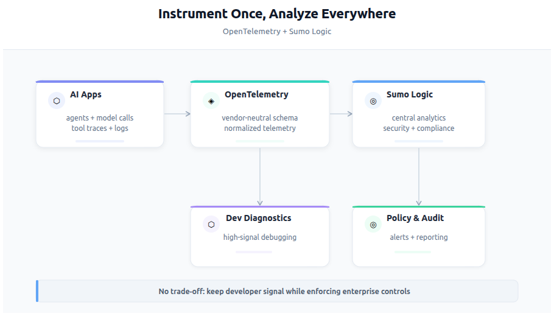554x316 pixels.
Task: Click the hexagon icon in AI Apps card
Action: pos(57,101)
